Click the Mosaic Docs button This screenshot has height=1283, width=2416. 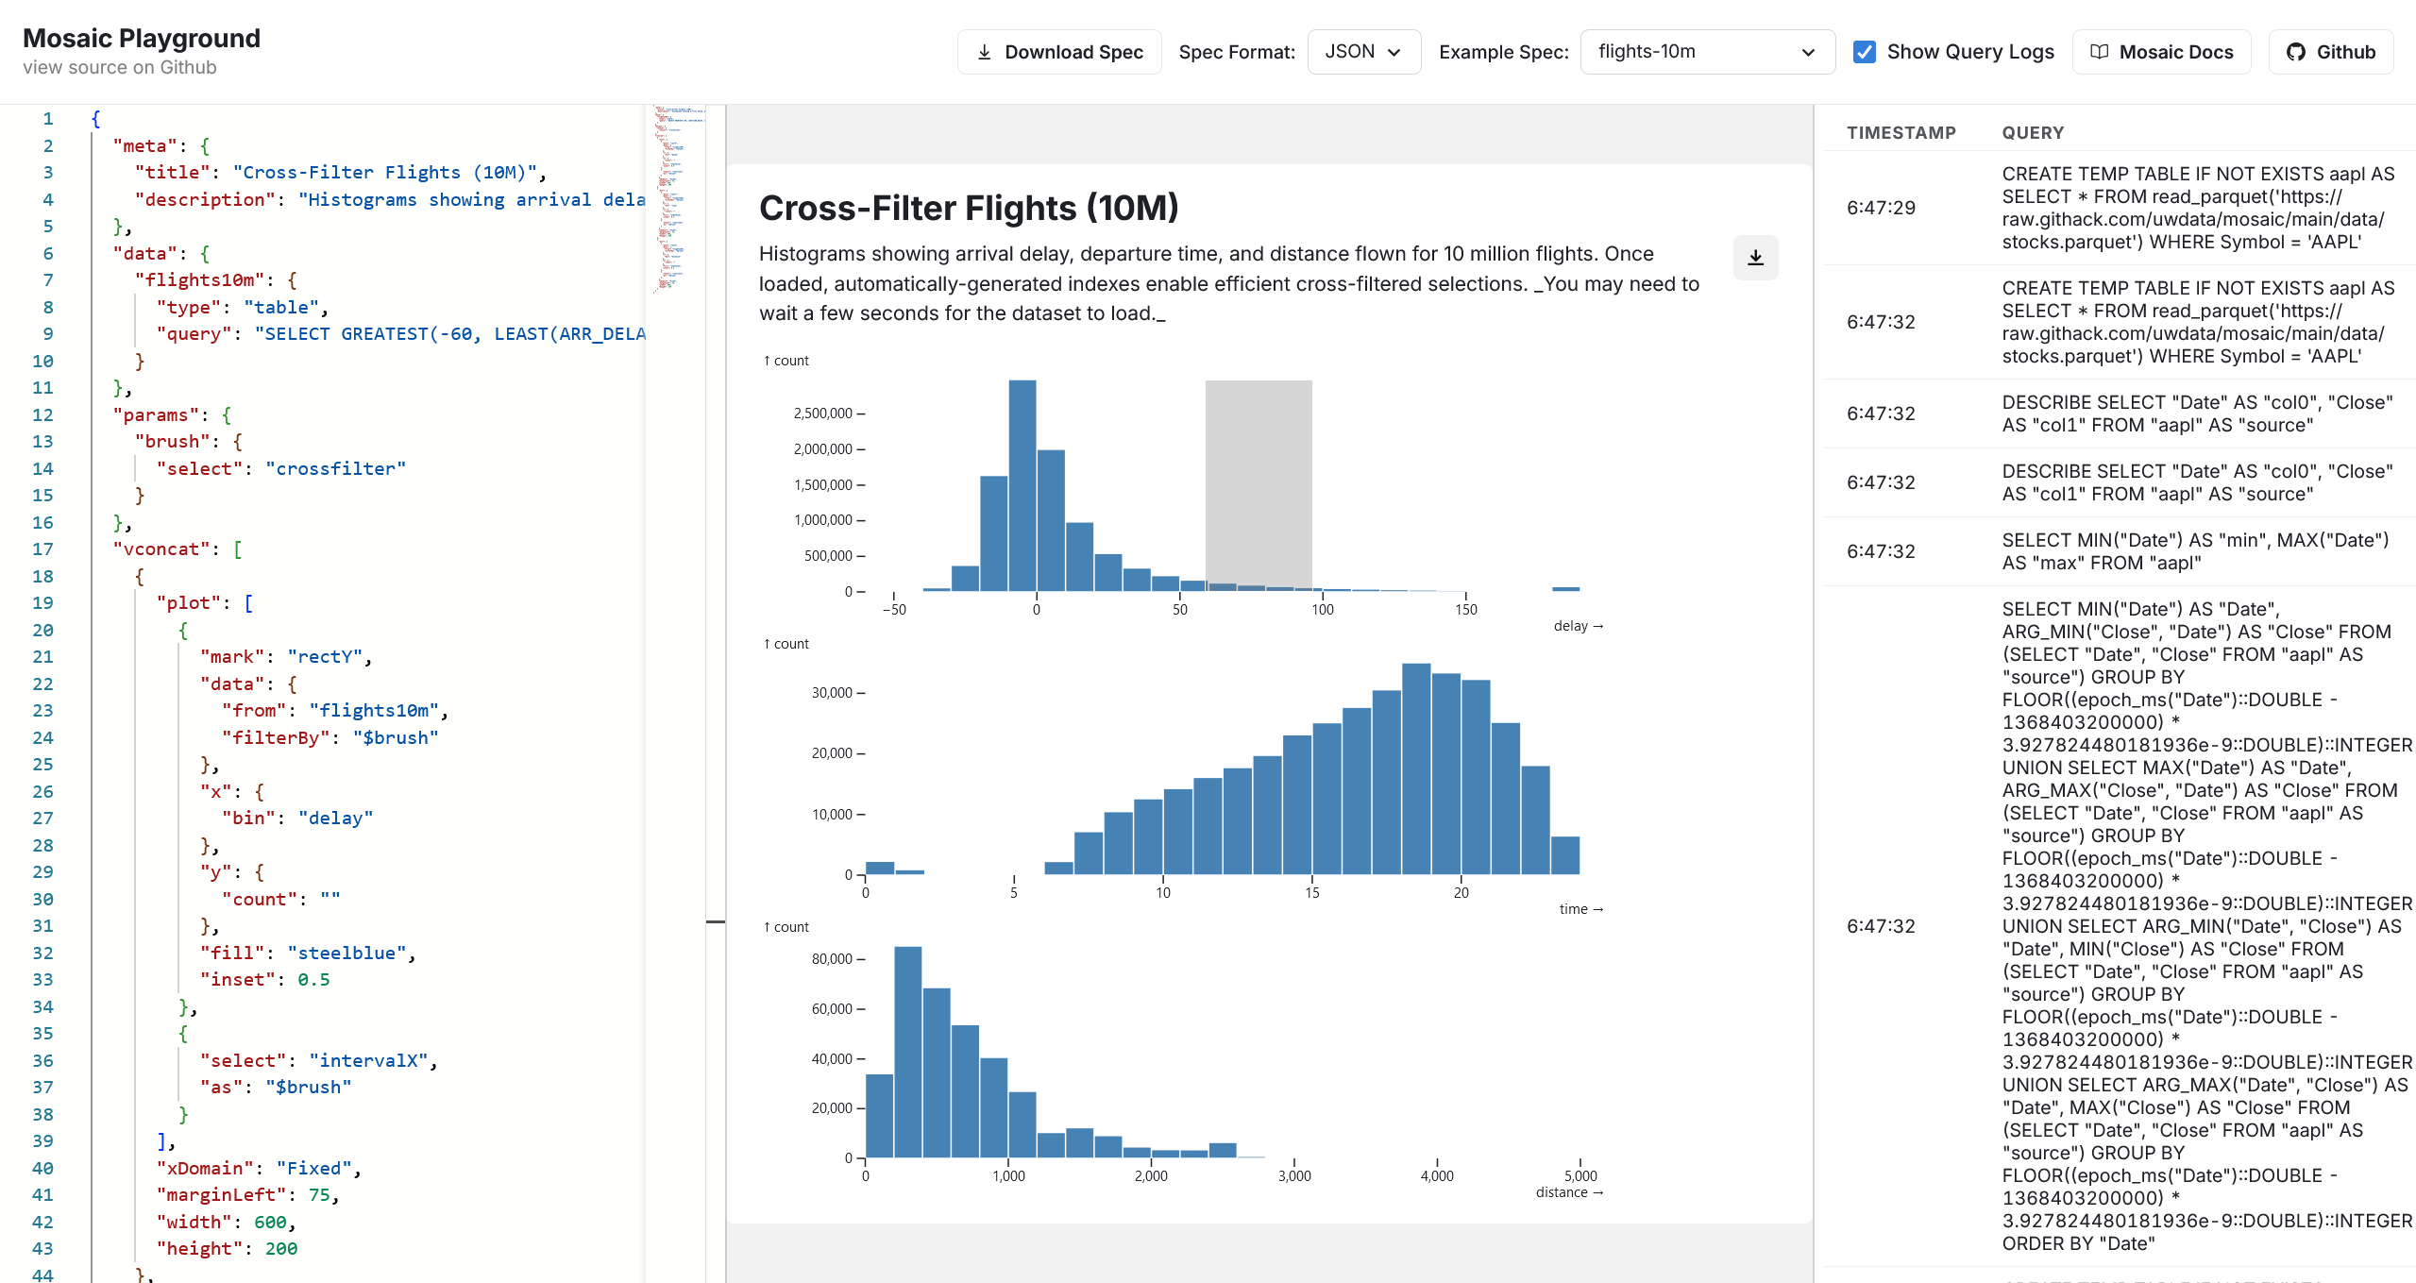2161,52
